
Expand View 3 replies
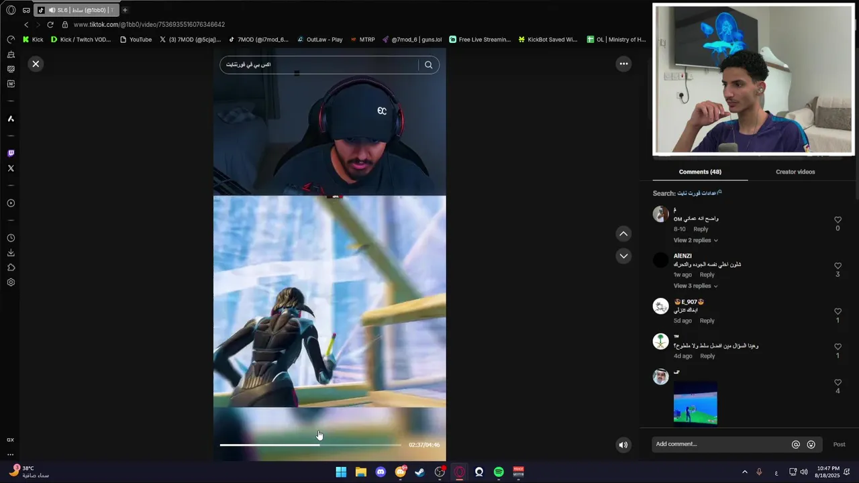click(695, 286)
